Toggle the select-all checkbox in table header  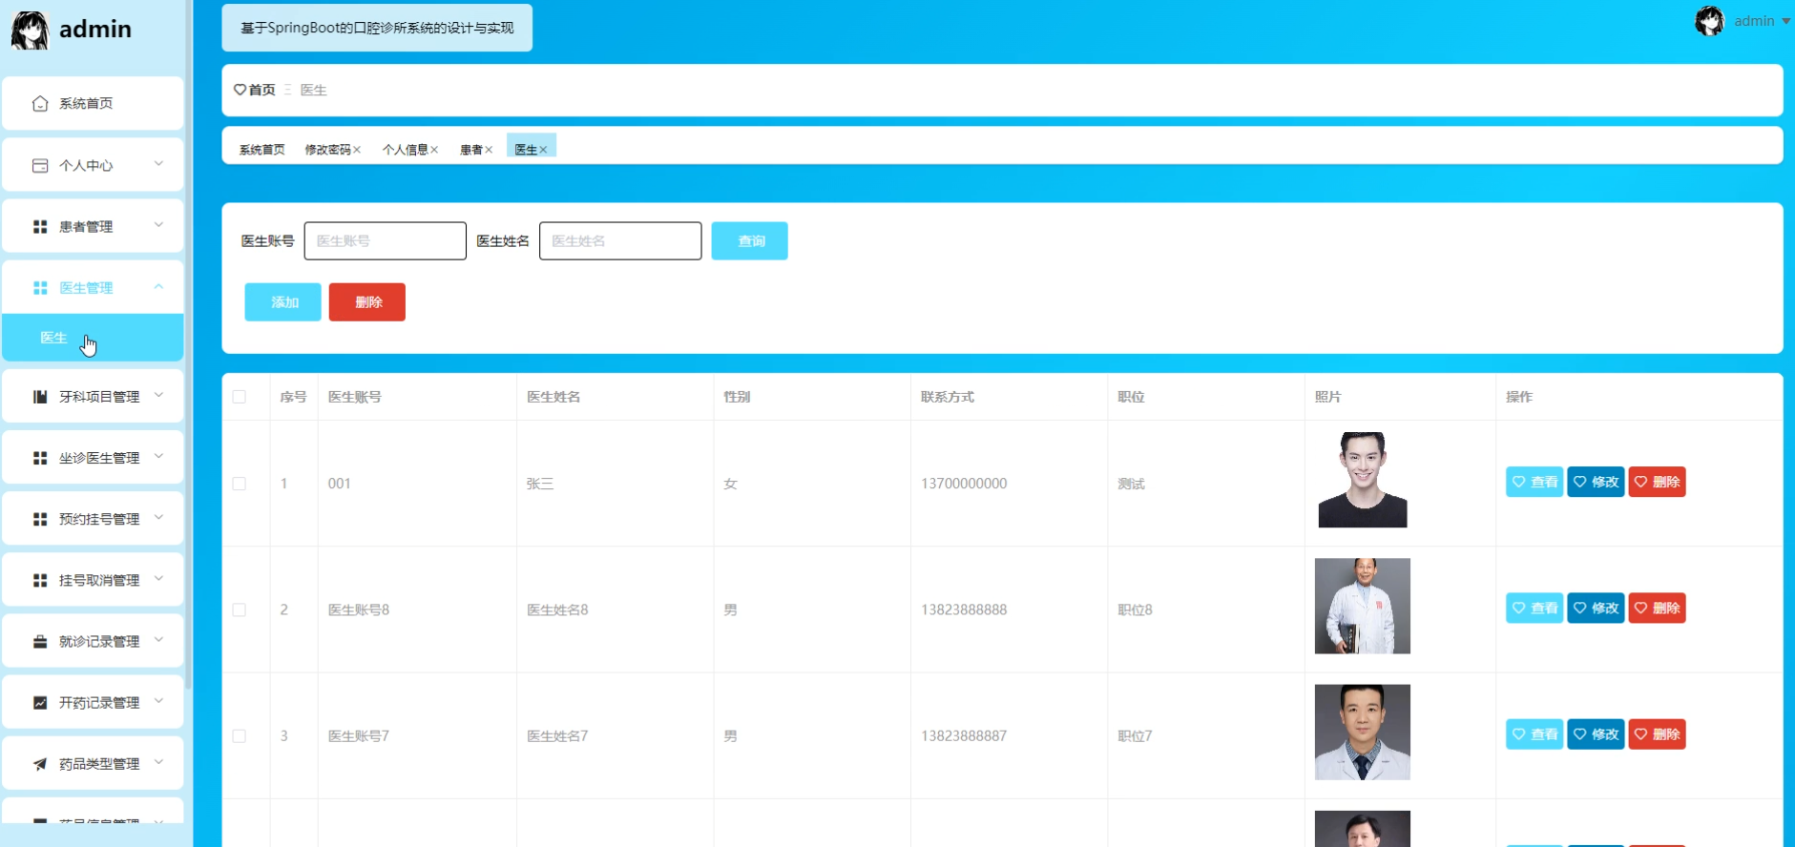coord(240,397)
